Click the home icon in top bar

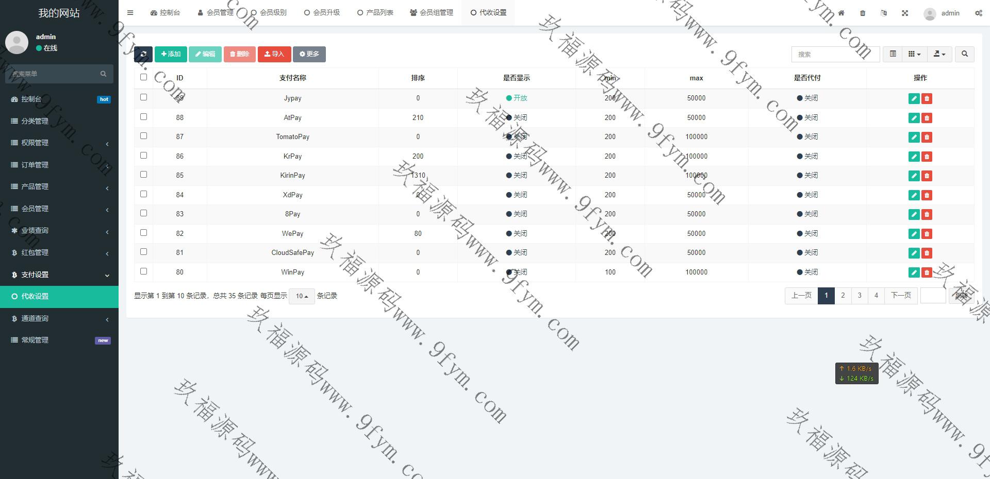(841, 13)
